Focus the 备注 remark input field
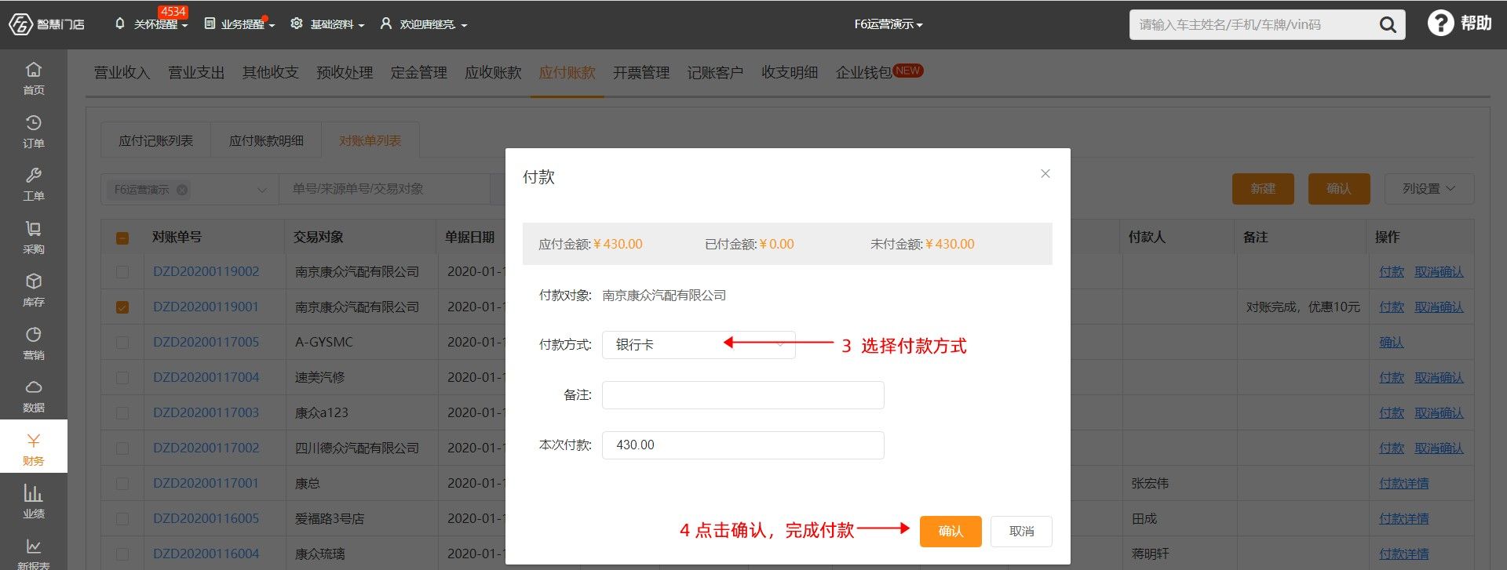 [x=743, y=395]
